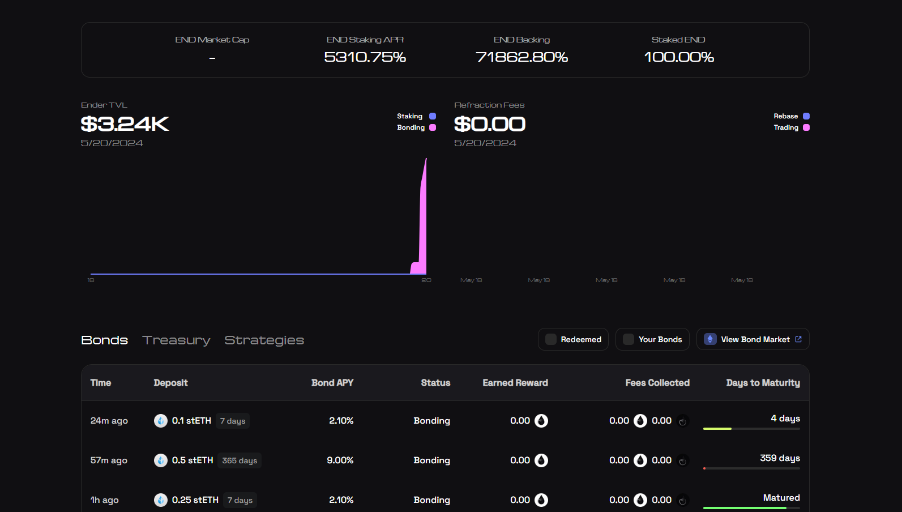902x512 pixels.
Task: Click the pink Trading legend swatch
Action: pyautogui.click(x=806, y=127)
